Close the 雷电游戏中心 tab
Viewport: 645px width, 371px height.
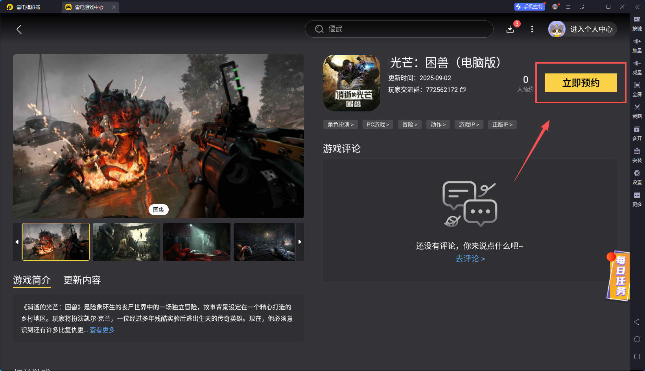(x=114, y=7)
